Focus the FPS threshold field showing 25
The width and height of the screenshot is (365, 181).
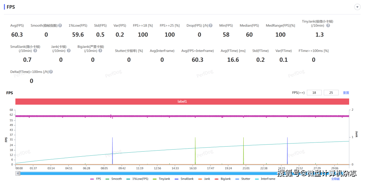pyautogui.click(x=331, y=93)
